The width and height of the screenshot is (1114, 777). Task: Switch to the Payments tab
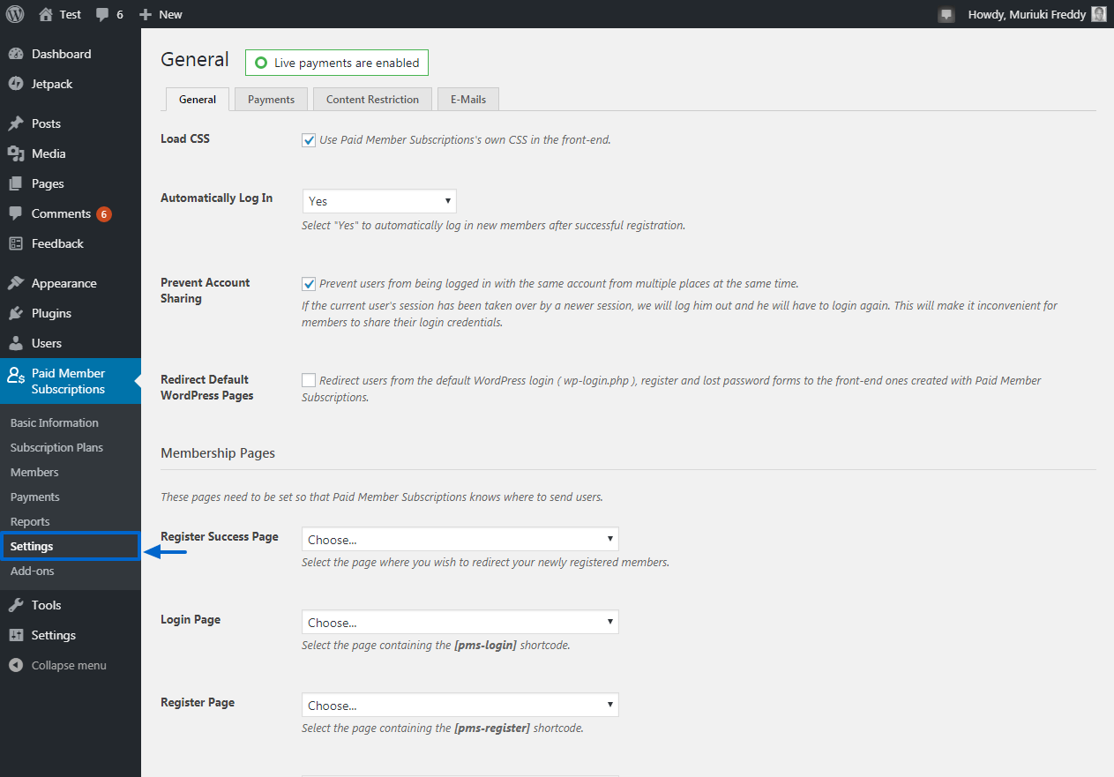271,100
